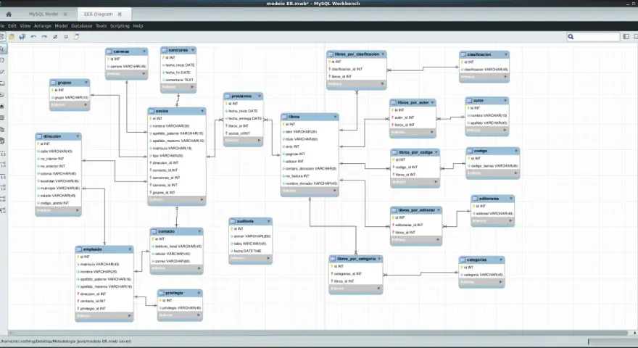The width and height of the screenshot is (638, 348).
Task: Click the table icon on autor header
Action: (469, 101)
